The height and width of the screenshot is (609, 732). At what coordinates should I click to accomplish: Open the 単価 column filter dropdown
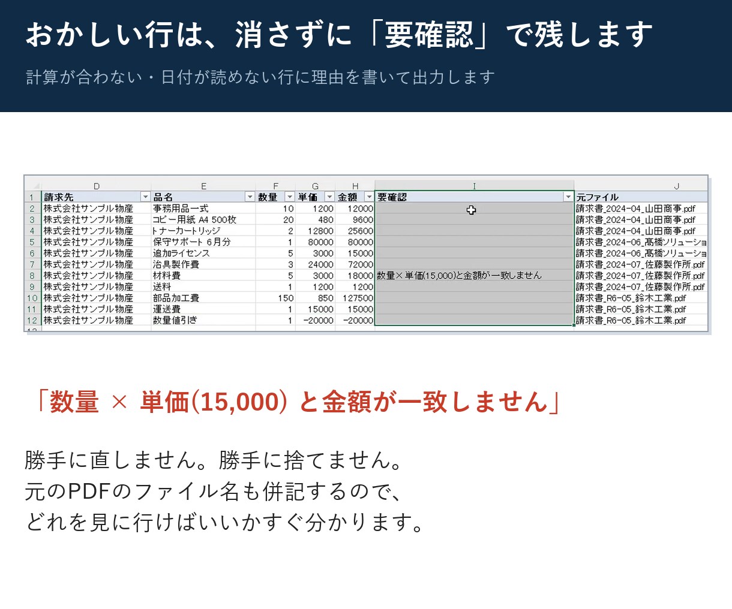(x=329, y=197)
